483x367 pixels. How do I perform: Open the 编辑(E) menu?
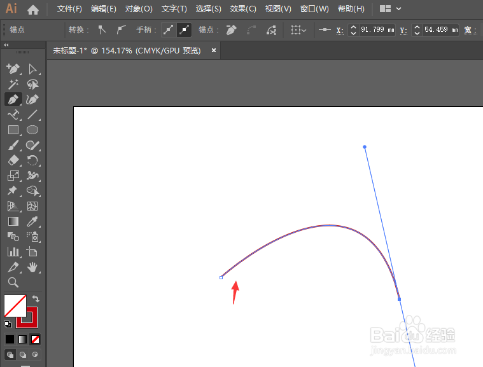[x=104, y=9]
